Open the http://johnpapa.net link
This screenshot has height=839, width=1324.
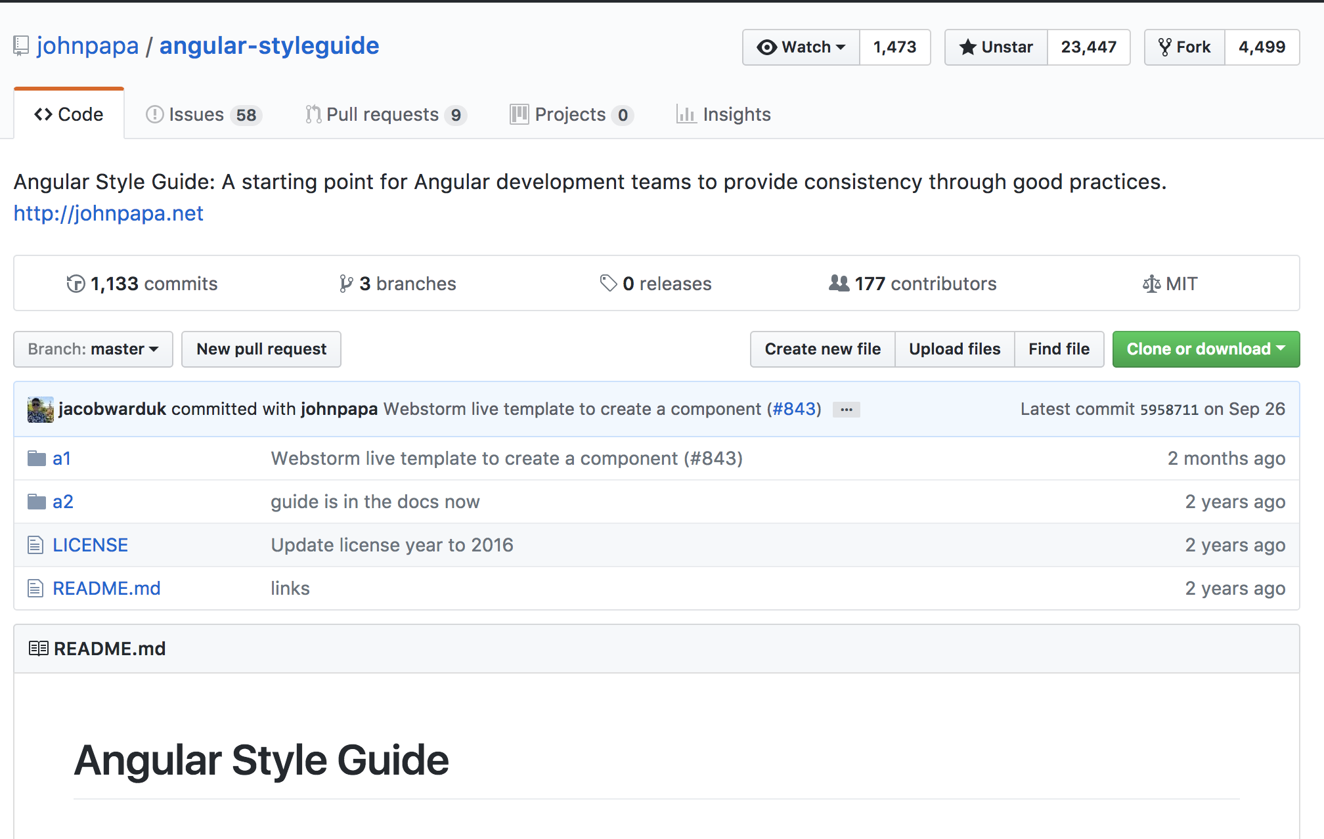[108, 213]
